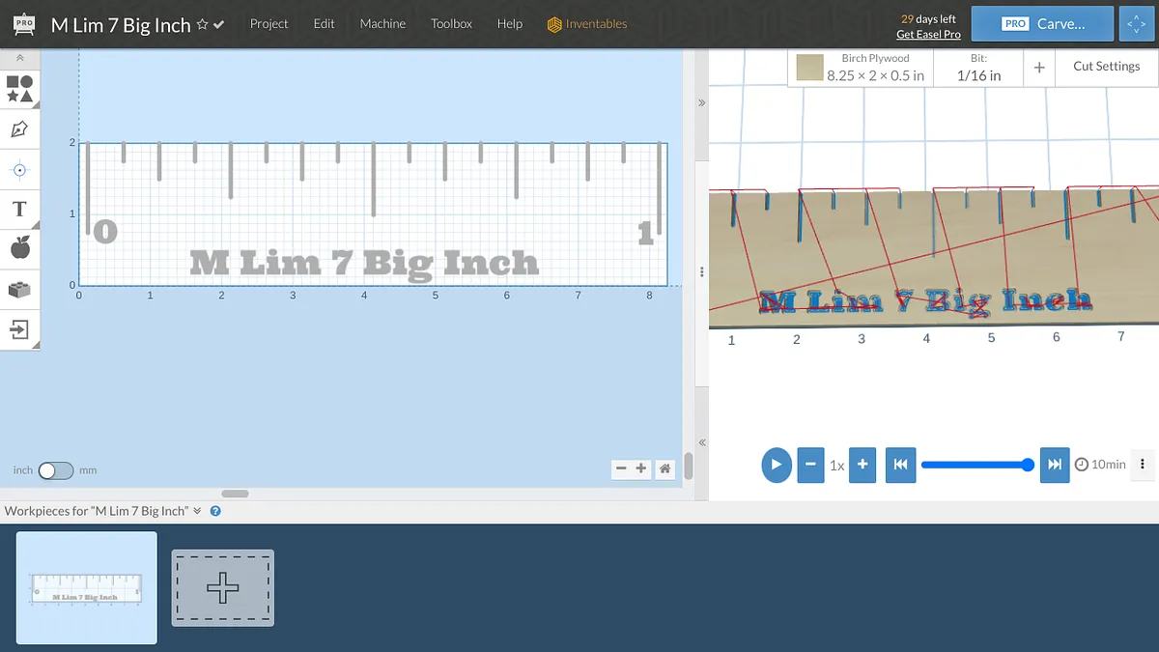Click the project title M Lim 7 Big Inch

[x=121, y=25]
